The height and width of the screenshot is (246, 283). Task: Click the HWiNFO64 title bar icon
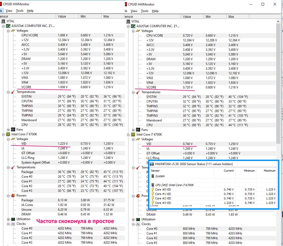[x=152, y=164]
